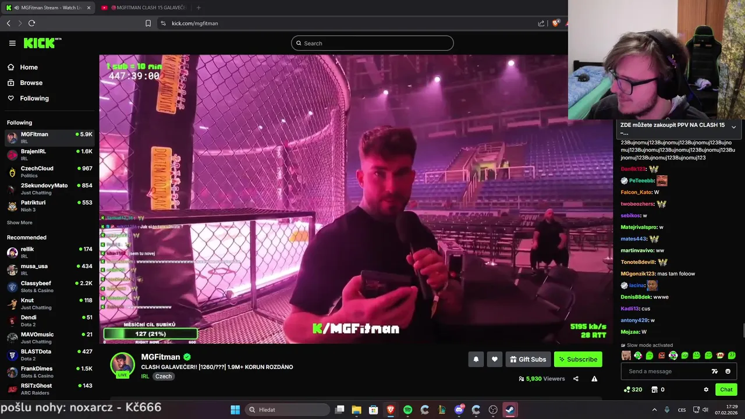Click the MGFitman live avatar
Screen dimensions: 745x419
coord(122,365)
